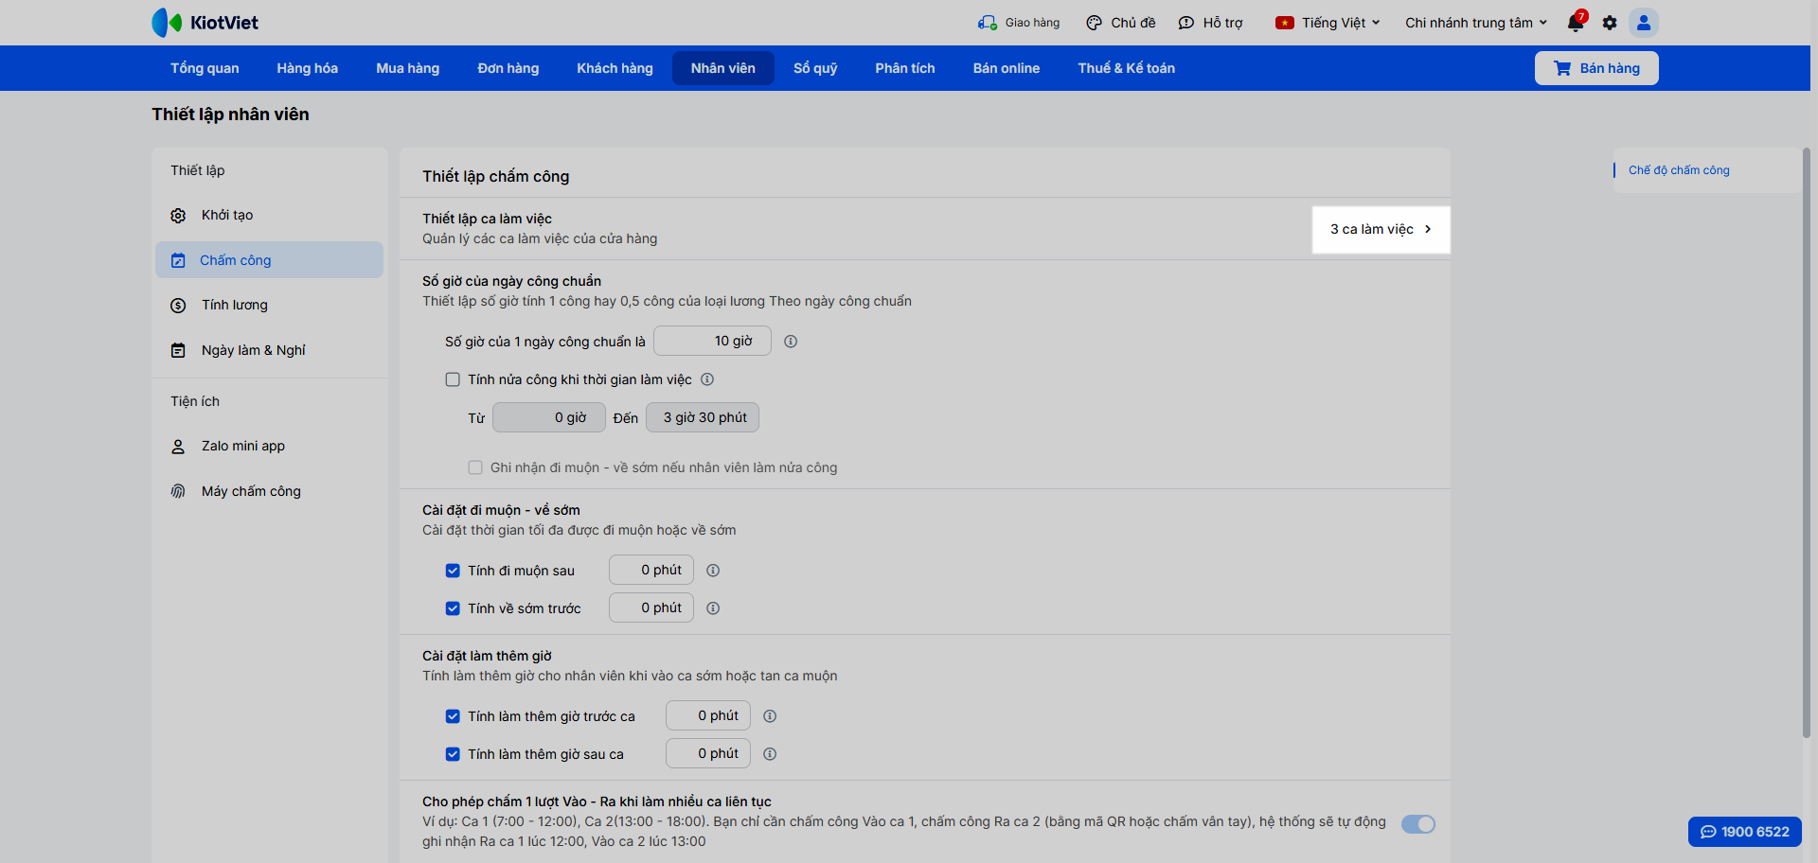The height and width of the screenshot is (863, 1818).
Task: Edit overtime sau ca minutes field
Action: [708, 753]
